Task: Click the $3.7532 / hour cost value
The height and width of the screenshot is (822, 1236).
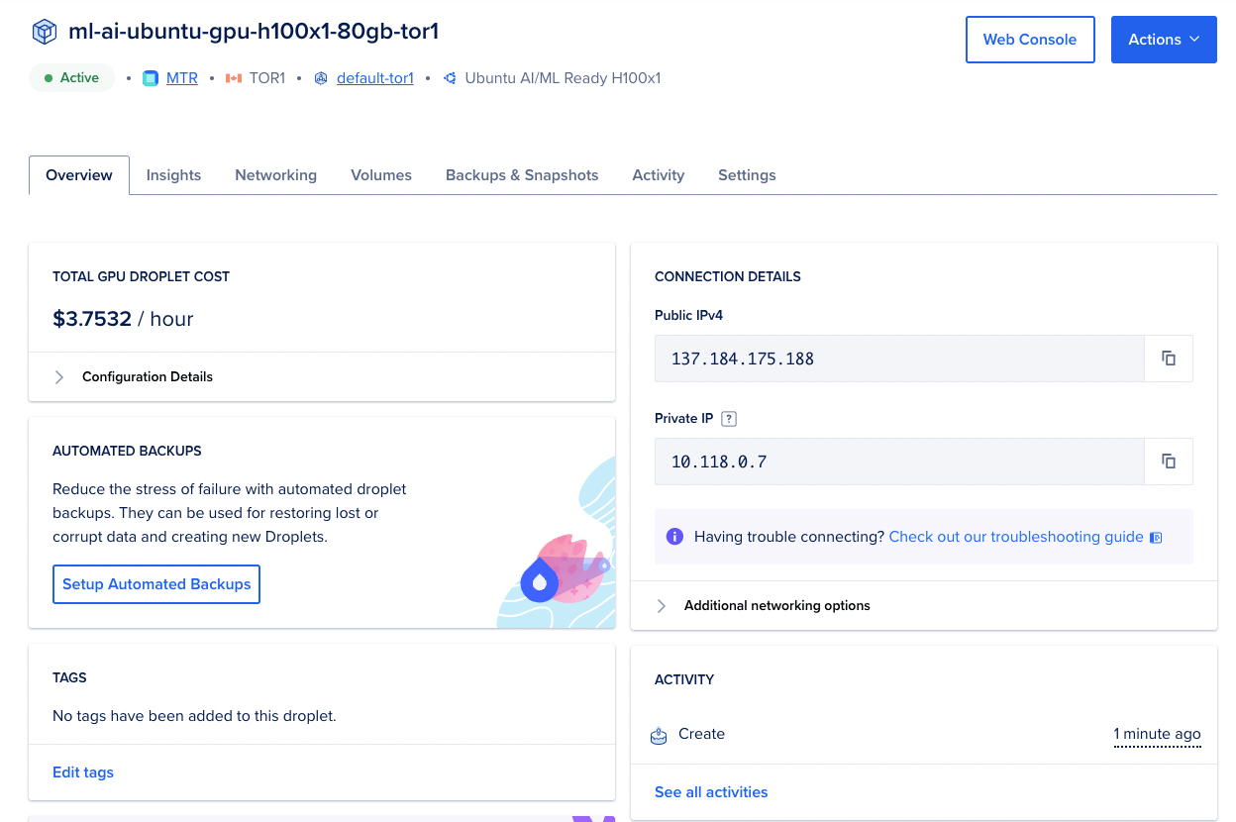Action: [x=123, y=319]
